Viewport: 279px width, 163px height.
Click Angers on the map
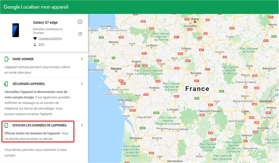coord(136,62)
